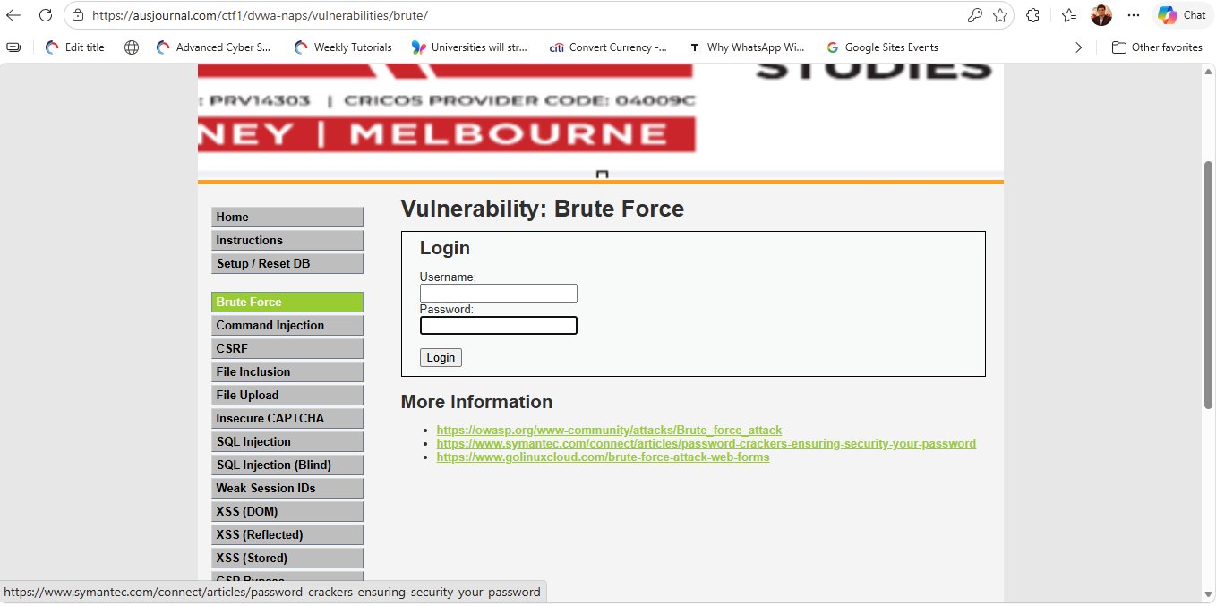Open the SQL Injection page
The image size is (1216, 606).
click(287, 442)
